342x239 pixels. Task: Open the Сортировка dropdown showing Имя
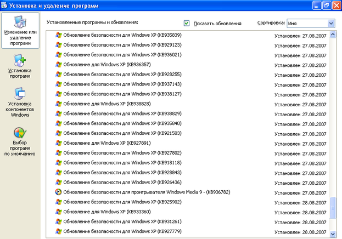point(311,23)
